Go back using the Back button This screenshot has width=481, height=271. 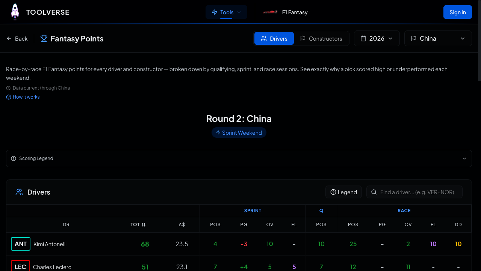click(x=17, y=38)
